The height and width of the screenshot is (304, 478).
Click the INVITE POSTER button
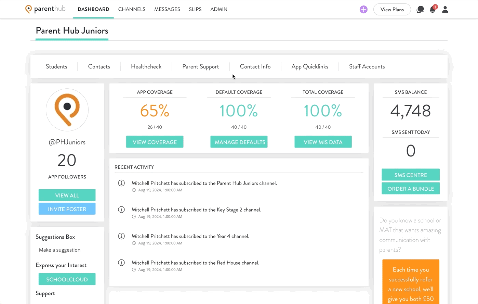(x=67, y=209)
